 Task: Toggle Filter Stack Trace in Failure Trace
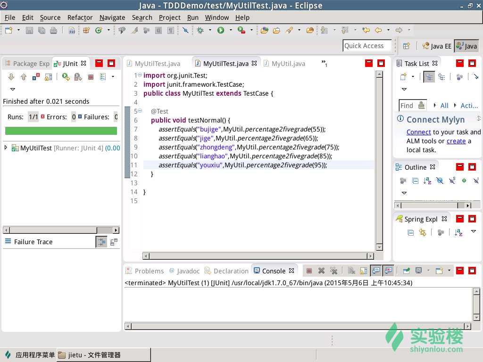coord(101,242)
